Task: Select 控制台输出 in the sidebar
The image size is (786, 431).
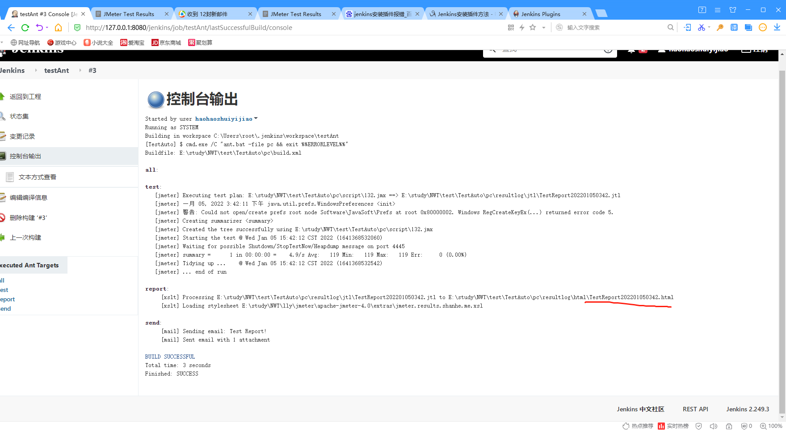Action: coord(25,156)
